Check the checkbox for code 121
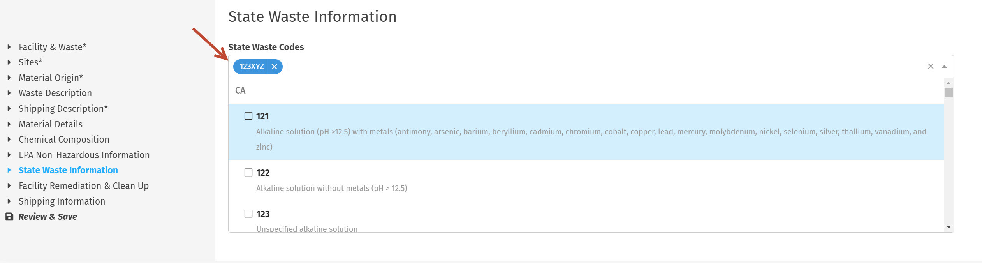The height and width of the screenshot is (263, 982). click(x=248, y=116)
